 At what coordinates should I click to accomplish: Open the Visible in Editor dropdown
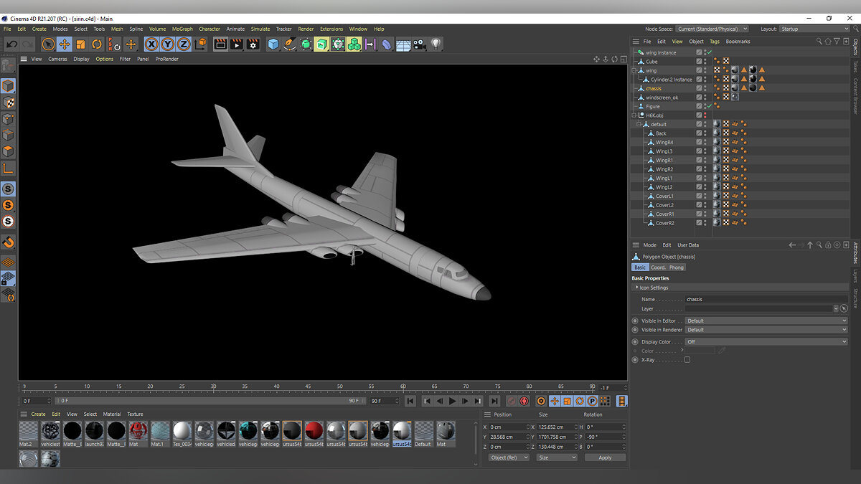click(766, 321)
